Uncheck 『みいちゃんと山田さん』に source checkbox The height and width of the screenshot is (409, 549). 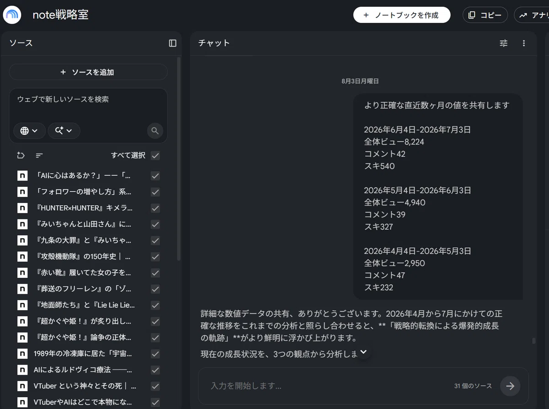(x=156, y=224)
